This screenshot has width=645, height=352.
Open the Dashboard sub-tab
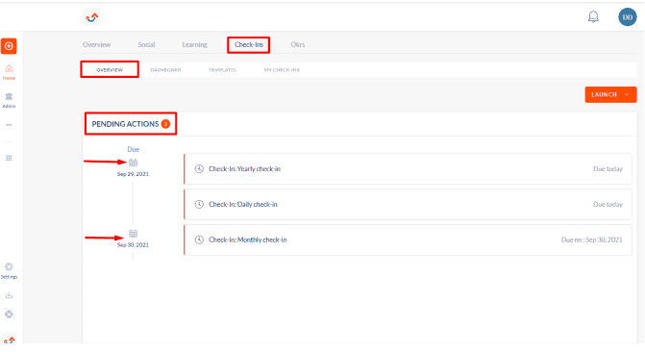(165, 70)
